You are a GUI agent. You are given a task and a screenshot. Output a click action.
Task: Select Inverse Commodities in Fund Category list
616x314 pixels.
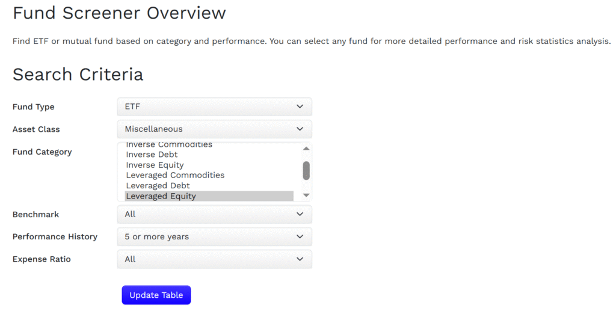(169, 145)
